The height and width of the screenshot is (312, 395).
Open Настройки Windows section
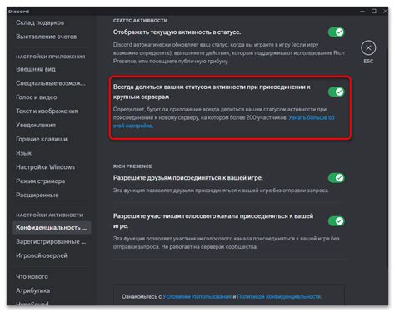(x=45, y=167)
